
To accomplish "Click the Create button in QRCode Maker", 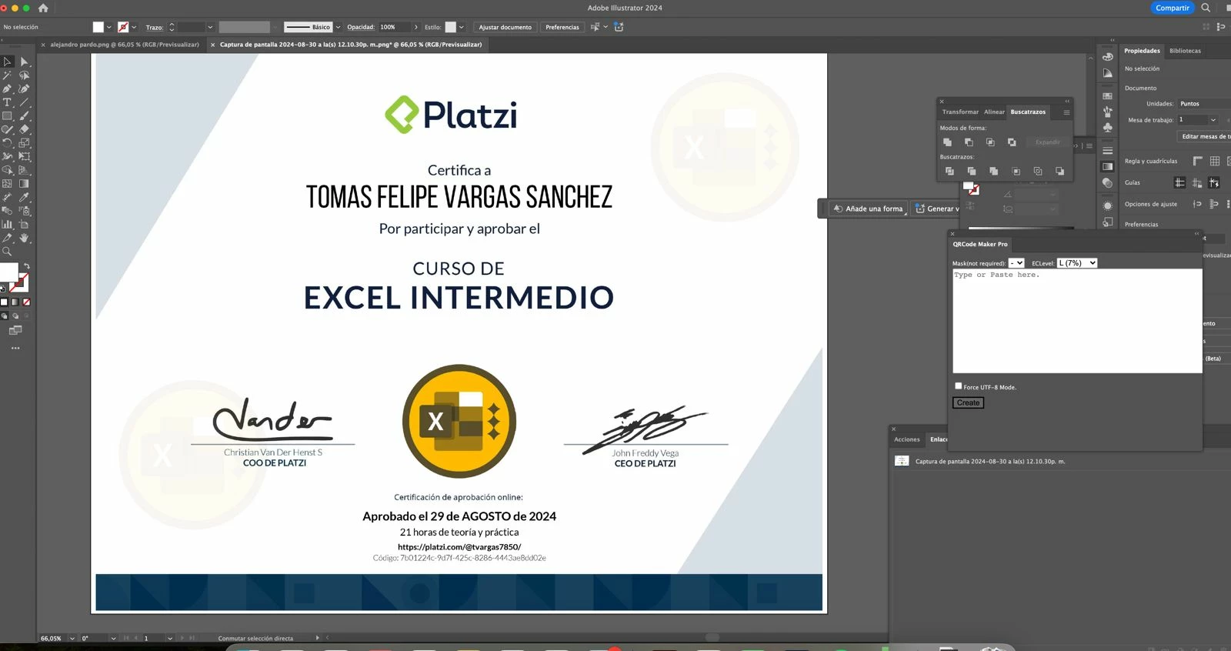I will pos(968,402).
